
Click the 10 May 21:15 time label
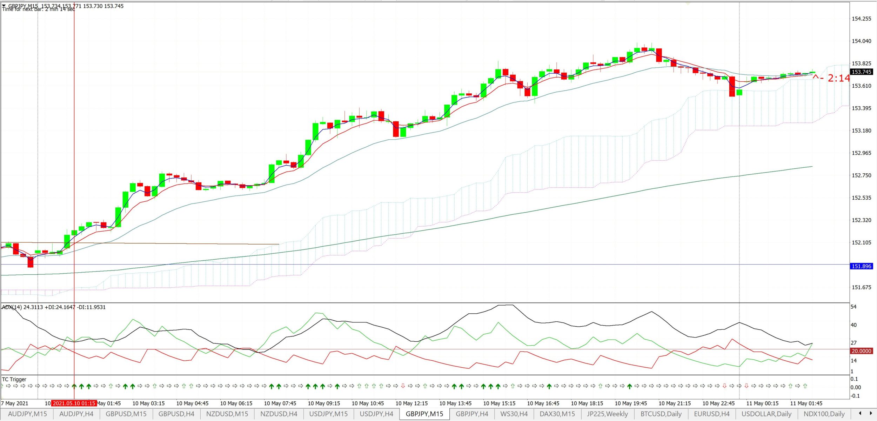pos(675,403)
